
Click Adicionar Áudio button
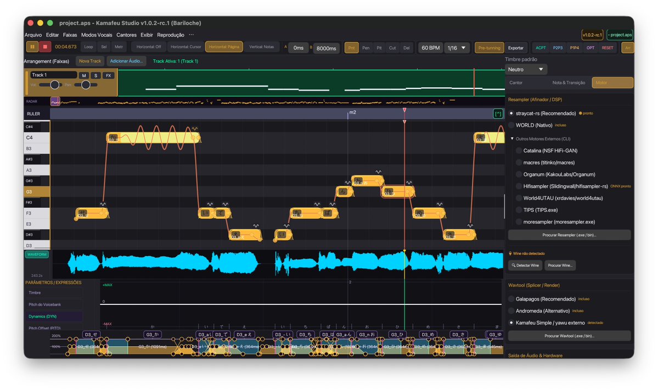coord(126,61)
